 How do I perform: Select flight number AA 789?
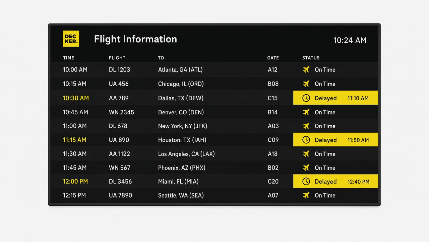119,98
